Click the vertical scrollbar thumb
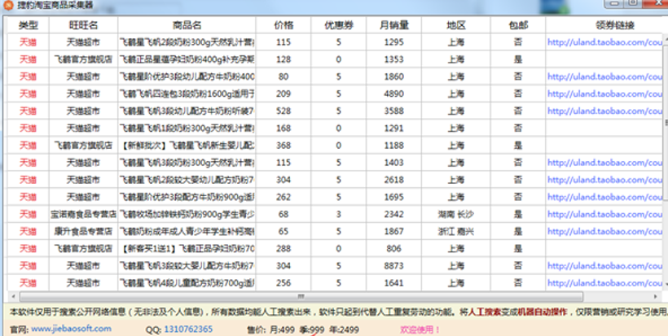Image resolution: width=668 pixels, height=336 pixels. pyautogui.click(x=666, y=124)
